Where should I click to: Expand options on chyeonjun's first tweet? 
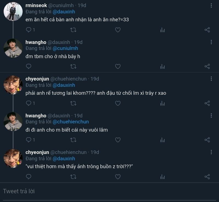(211, 79)
